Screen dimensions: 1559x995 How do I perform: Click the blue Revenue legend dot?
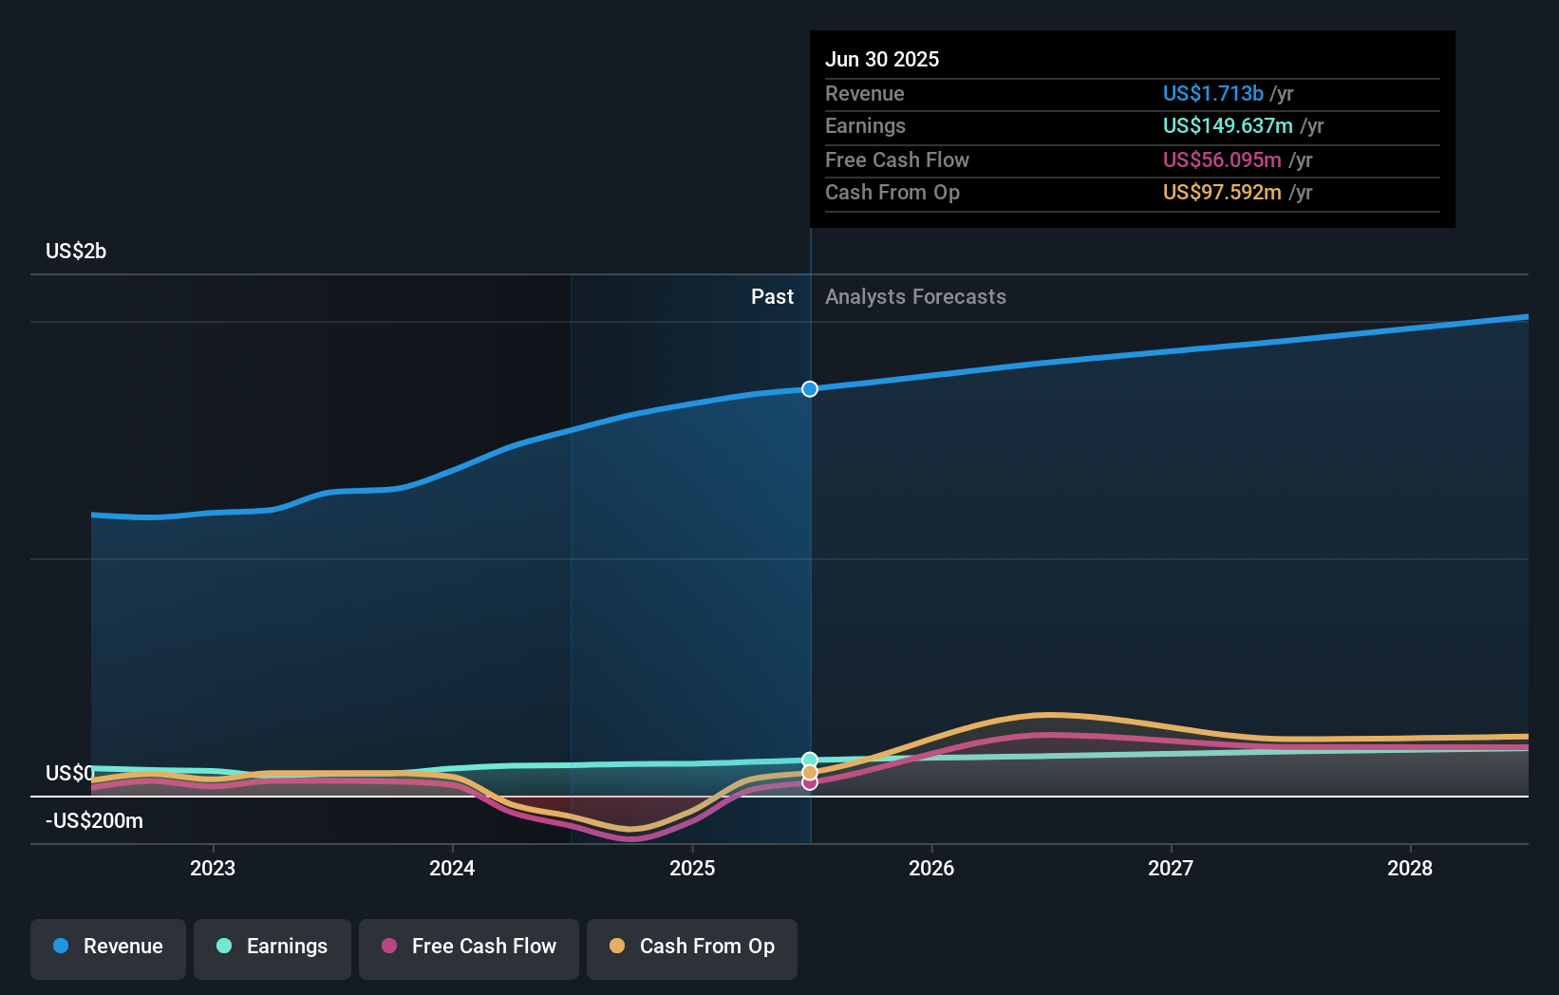pyautogui.click(x=61, y=947)
